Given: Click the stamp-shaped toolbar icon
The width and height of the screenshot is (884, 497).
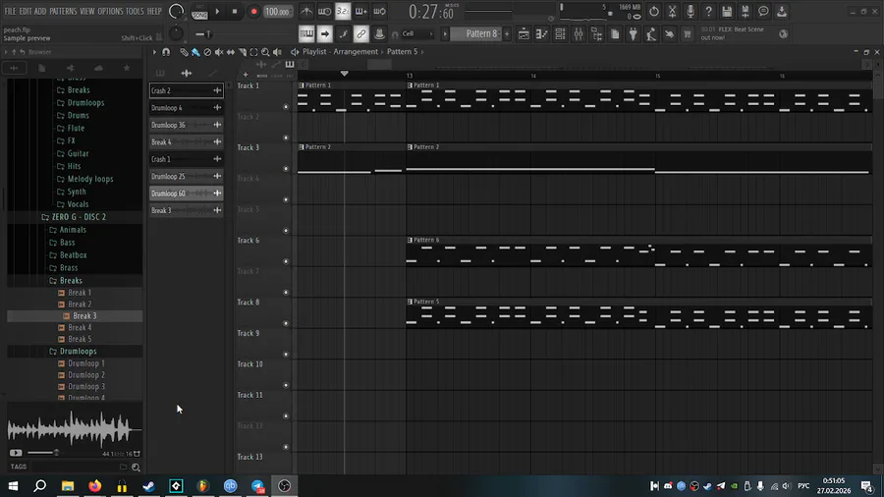Looking at the screenshot, I should coord(379,33).
